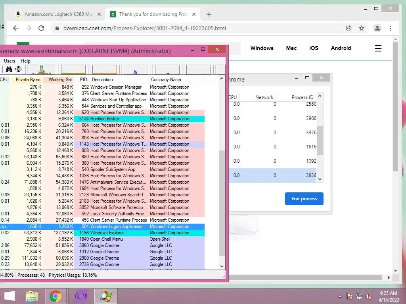The height and width of the screenshot is (304, 406).
Task: Select the Windows Logon Application row
Action: 102,226
